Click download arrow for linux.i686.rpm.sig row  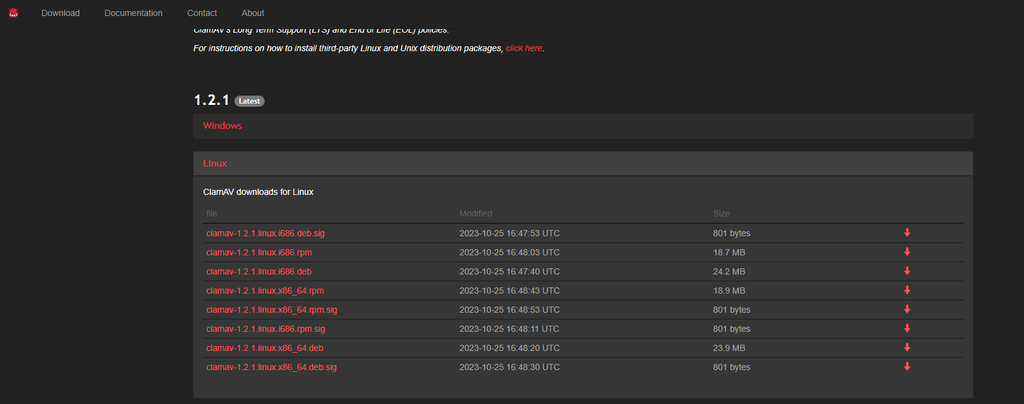coord(907,328)
